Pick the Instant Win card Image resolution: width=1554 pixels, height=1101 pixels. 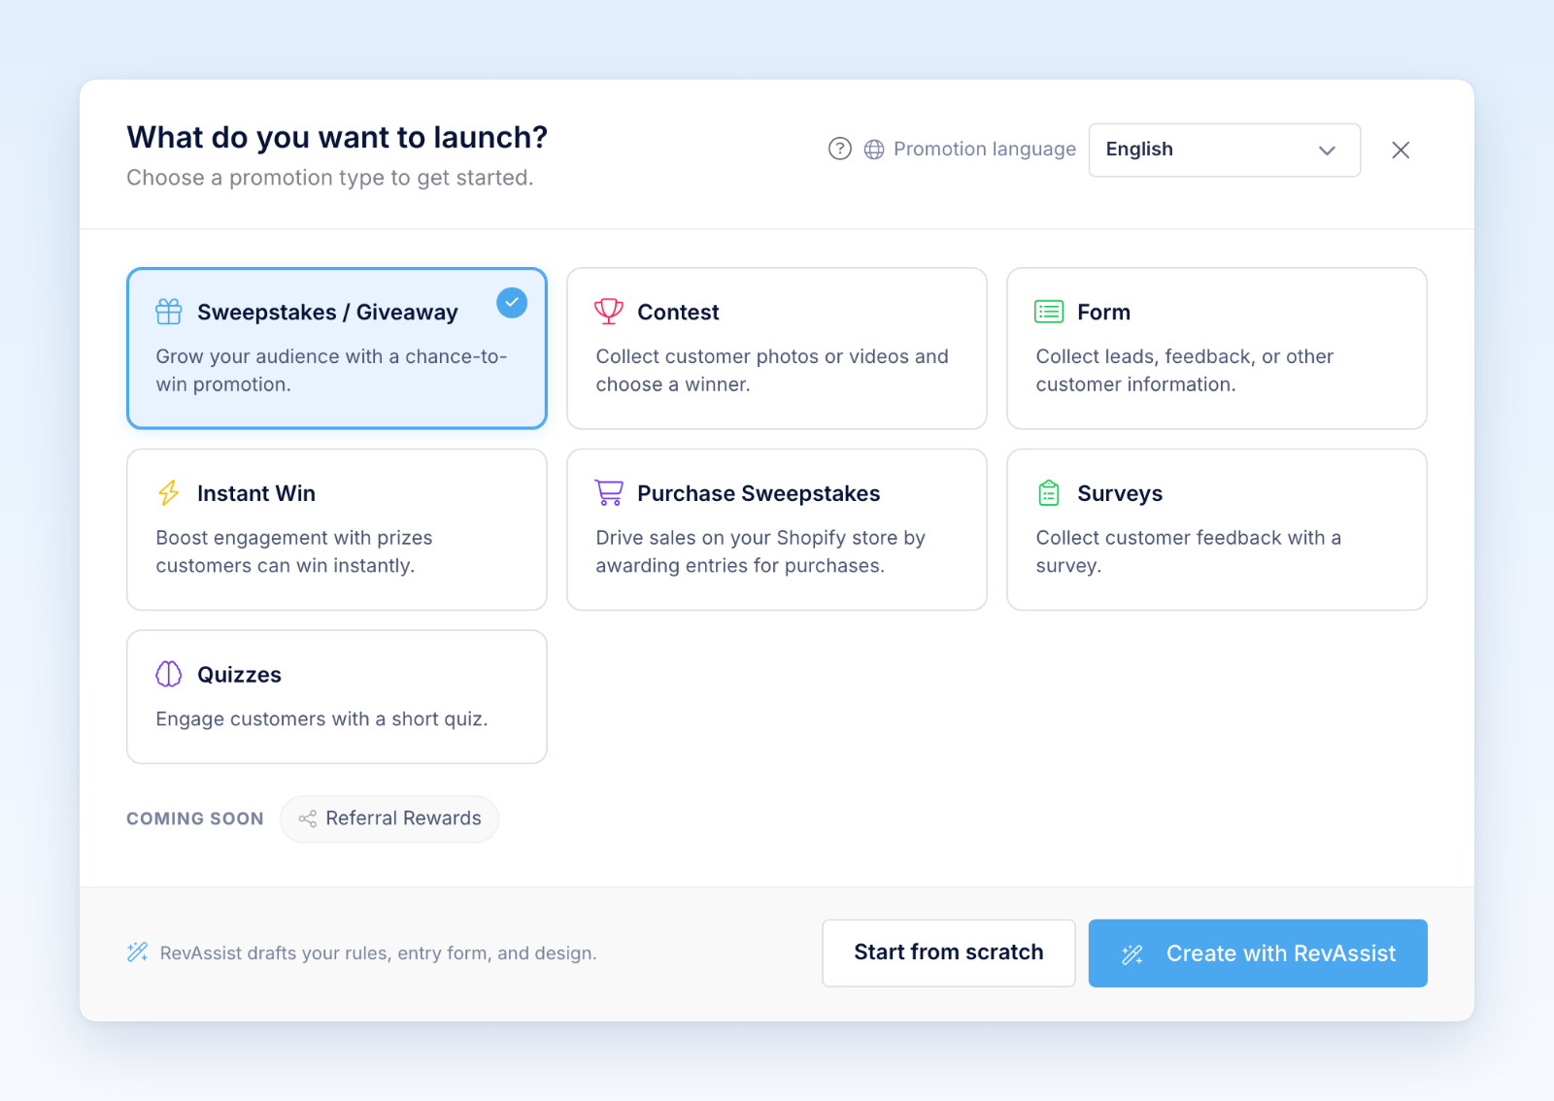pos(337,529)
